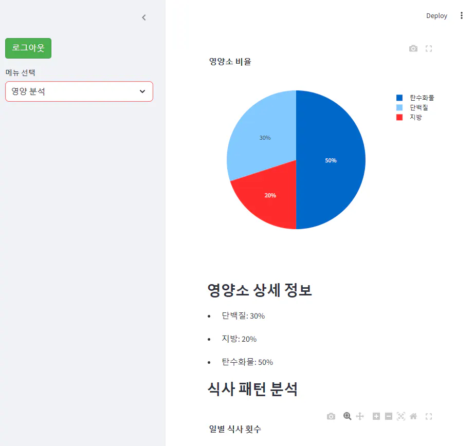
Task: Click the zoom in plus icon
Action: click(376, 416)
